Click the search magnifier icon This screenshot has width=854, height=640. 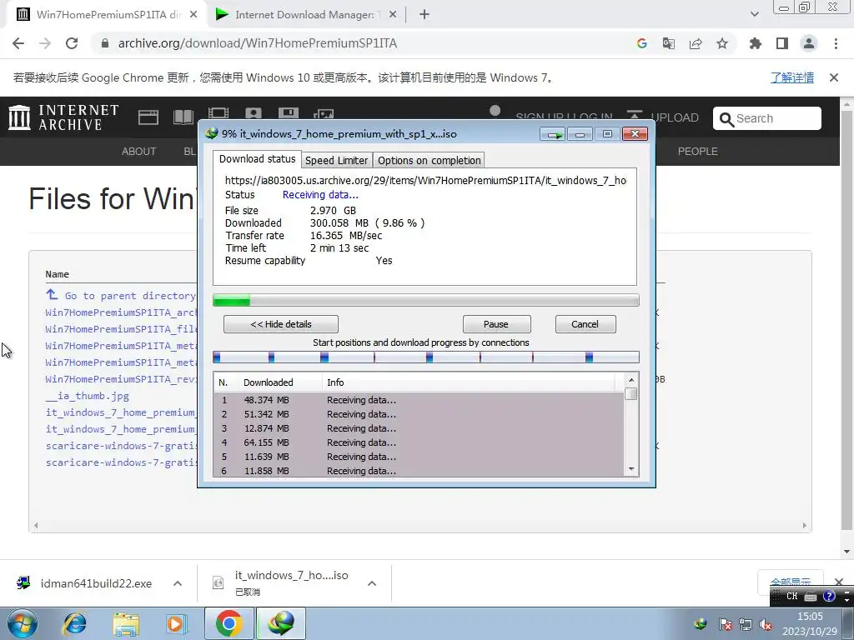tap(726, 118)
